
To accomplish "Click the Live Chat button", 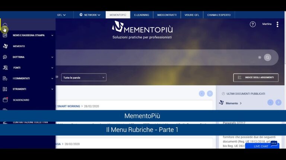I will [x=262, y=146].
